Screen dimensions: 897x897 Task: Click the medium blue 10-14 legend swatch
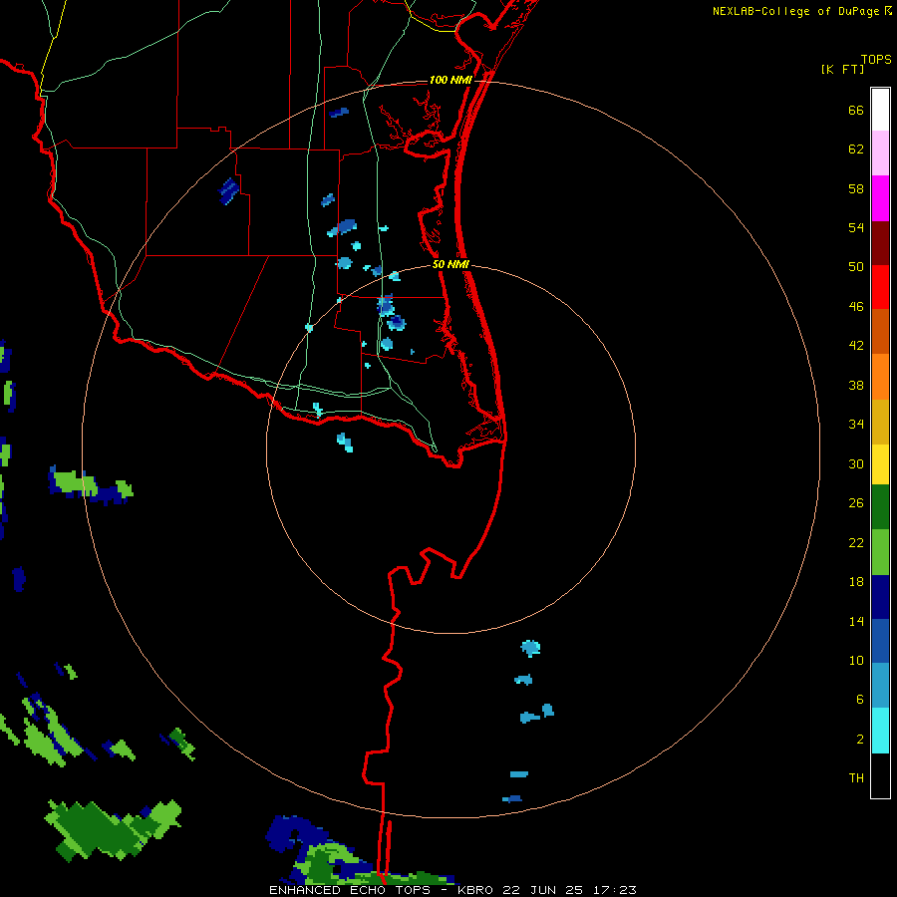tap(880, 641)
